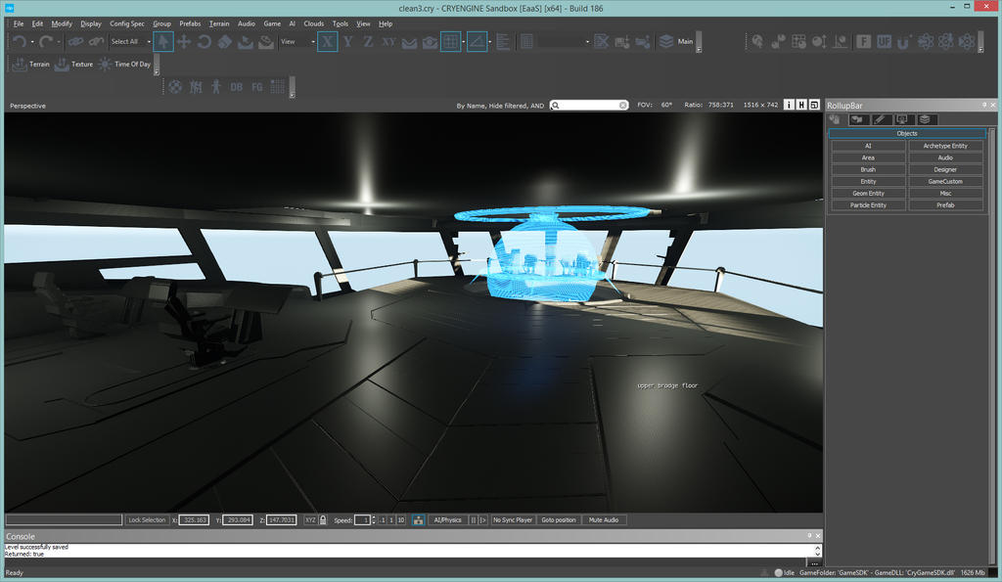Open the Time Of Day editor
This screenshot has width=1002, height=582.
click(124, 64)
